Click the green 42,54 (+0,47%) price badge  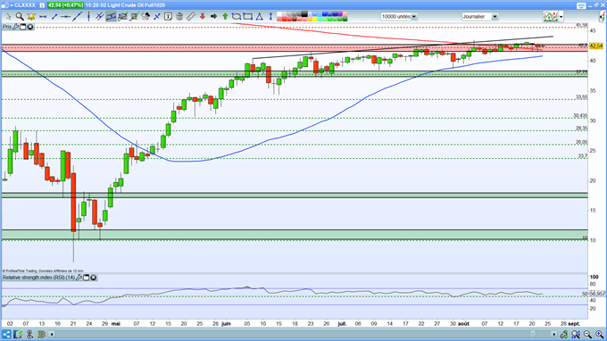tap(65, 5)
